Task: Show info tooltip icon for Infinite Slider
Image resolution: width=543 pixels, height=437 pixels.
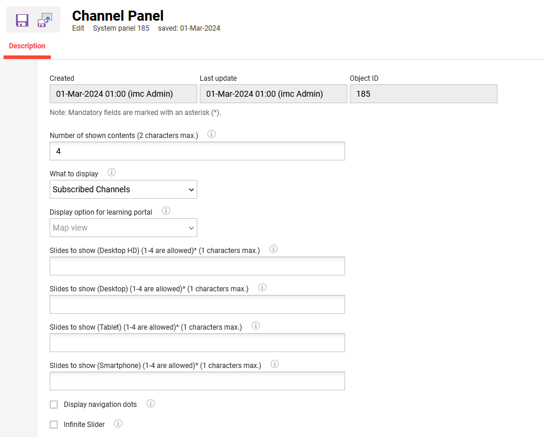Action: (118, 423)
